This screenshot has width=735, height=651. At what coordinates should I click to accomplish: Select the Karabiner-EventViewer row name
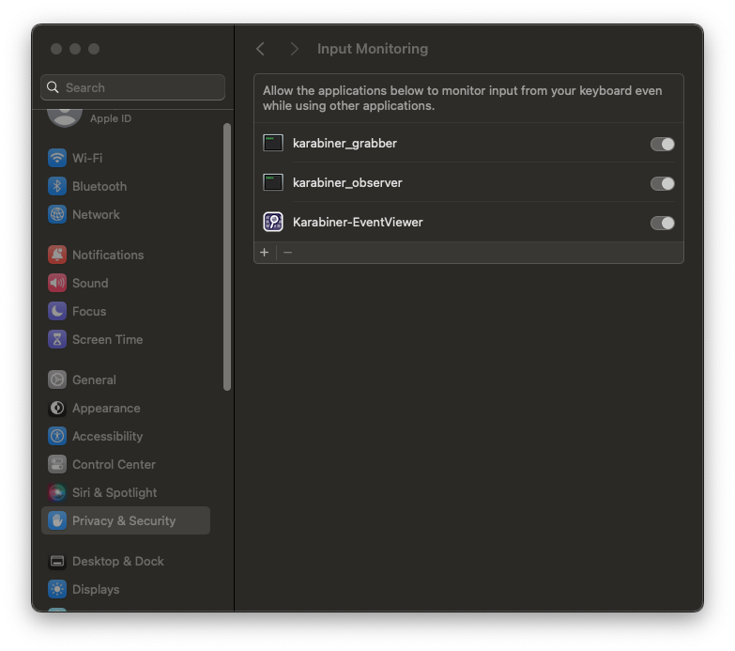358,222
